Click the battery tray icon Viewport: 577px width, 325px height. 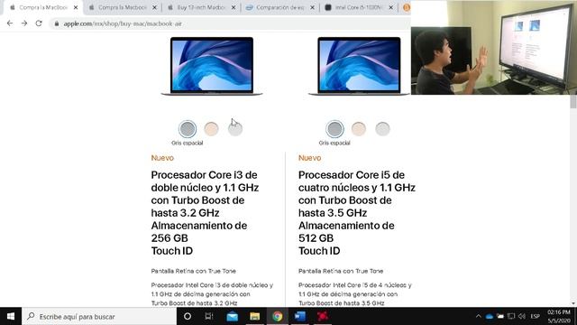500,316
